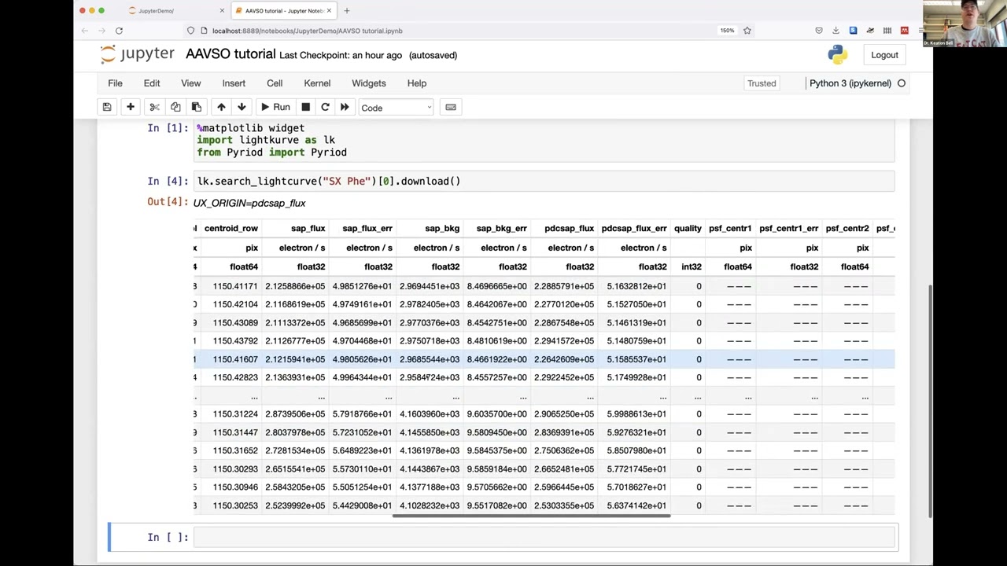Open the View menu
This screenshot has width=1007, height=566.
[x=191, y=83]
